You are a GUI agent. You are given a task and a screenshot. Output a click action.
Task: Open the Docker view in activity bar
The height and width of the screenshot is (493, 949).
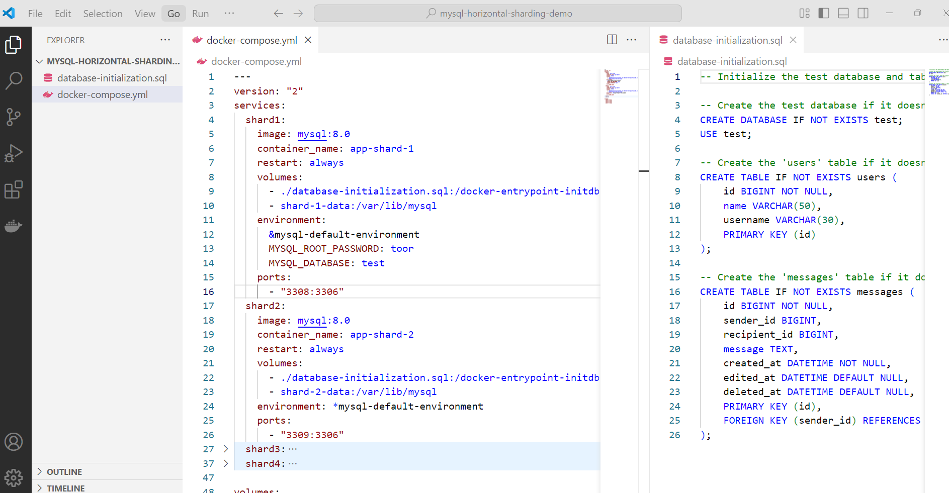click(14, 226)
